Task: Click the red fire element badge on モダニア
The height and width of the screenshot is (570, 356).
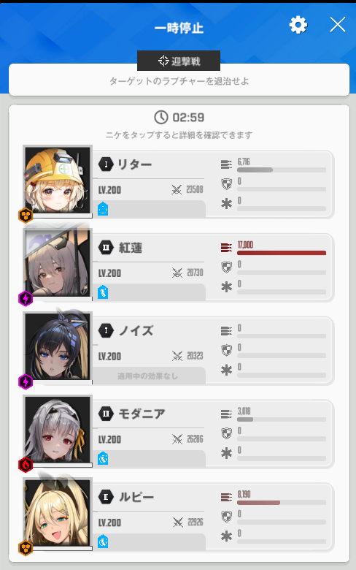Action: 26,465
